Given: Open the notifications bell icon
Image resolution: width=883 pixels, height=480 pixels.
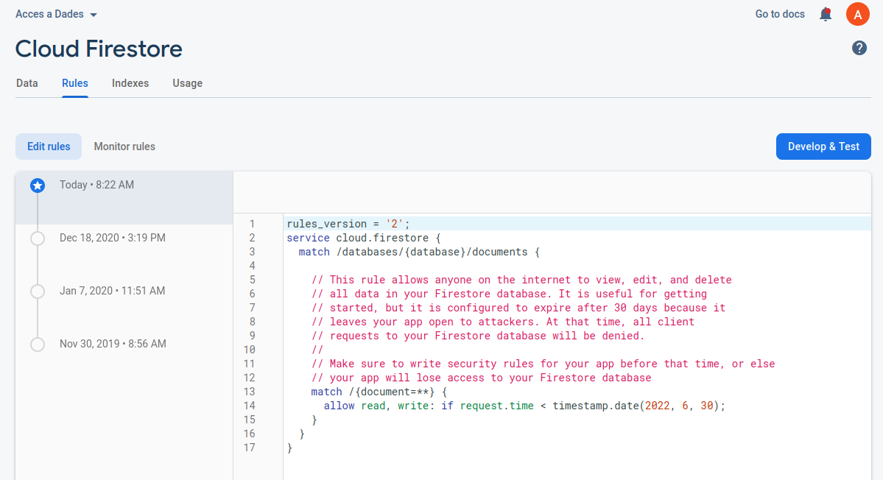Looking at the screenshot, I should tap(826, 14).
